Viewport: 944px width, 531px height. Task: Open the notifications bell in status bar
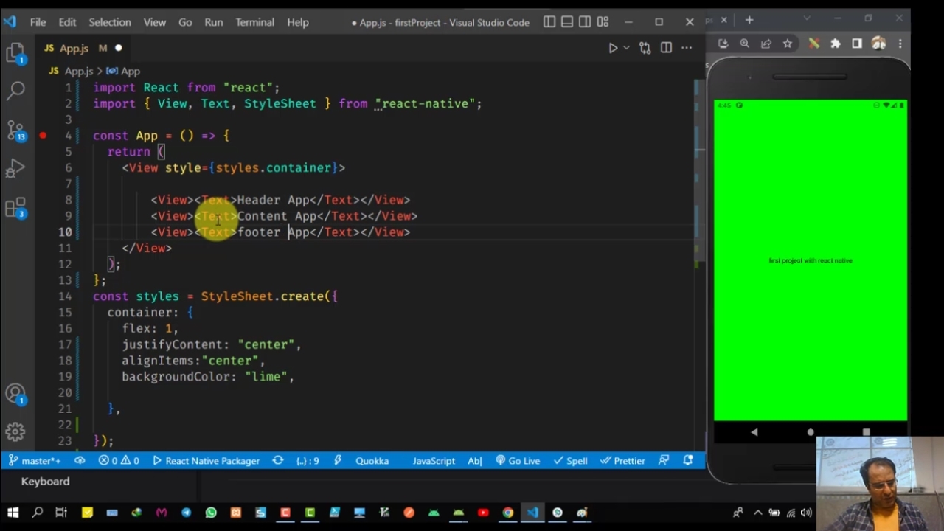[688, 461]
